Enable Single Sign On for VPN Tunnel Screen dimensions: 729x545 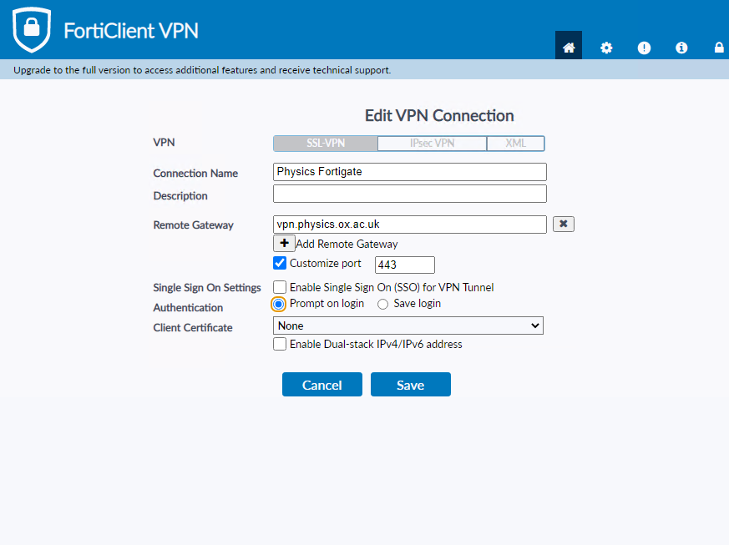(280, 287)
